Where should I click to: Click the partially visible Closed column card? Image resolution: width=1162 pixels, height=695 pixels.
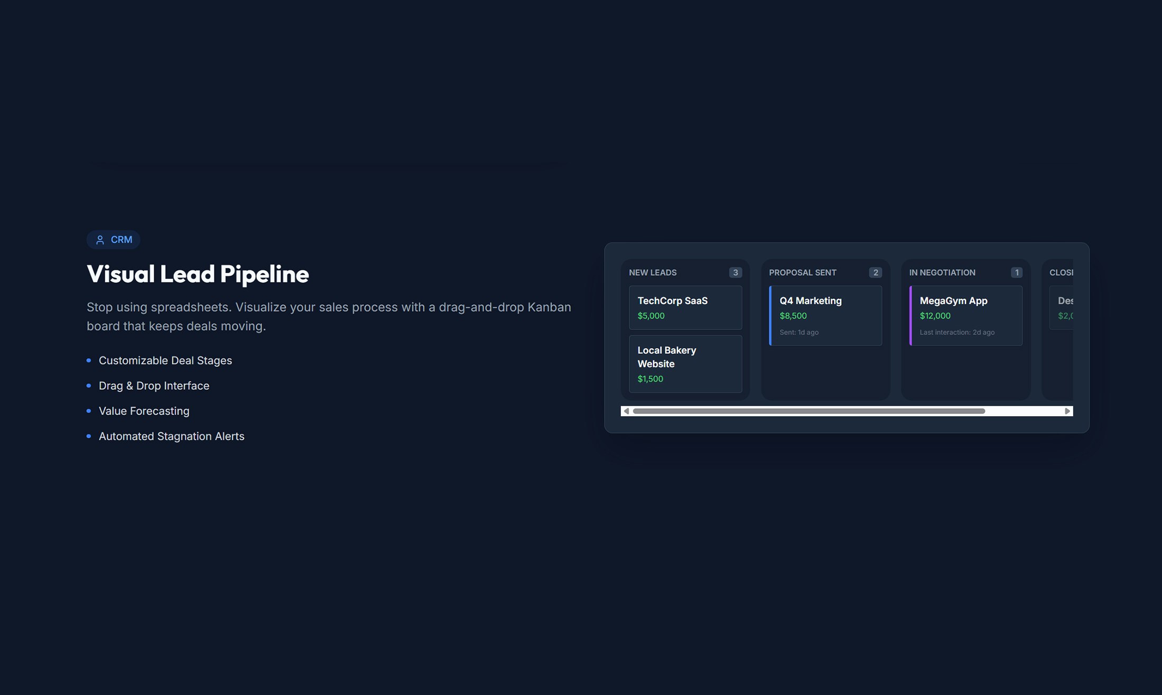pyautogui.click(x=1062, y=307)
